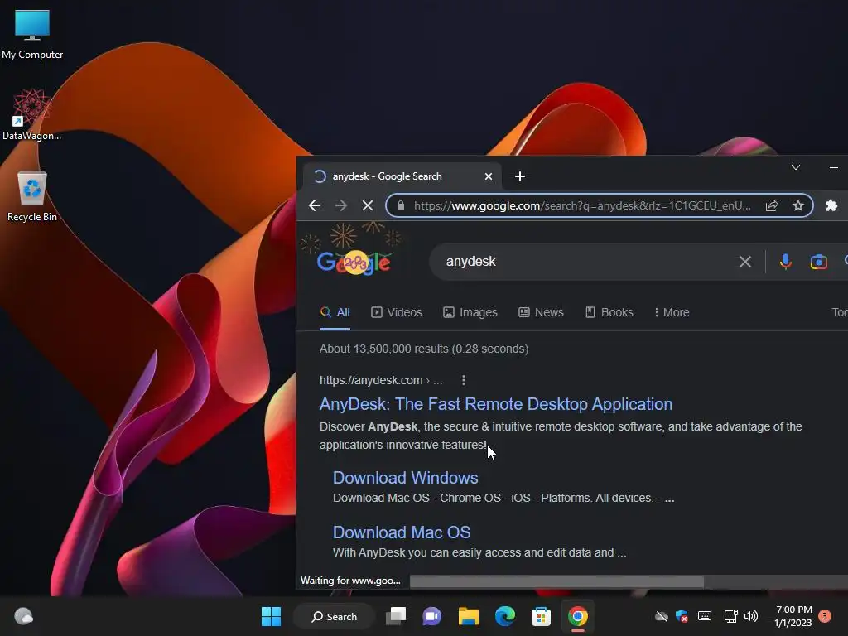The width and height of the screenshot is (848, 636).
Task: Open the DataWagon desktop shortcut
Action: pyautogui.click(x=32, y=114)
